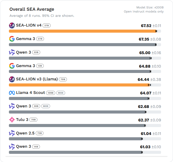Screen dimensions: 173x162
Task: Click the 27B size badge on SEA-LION v4
Action: tap(47, 26)
